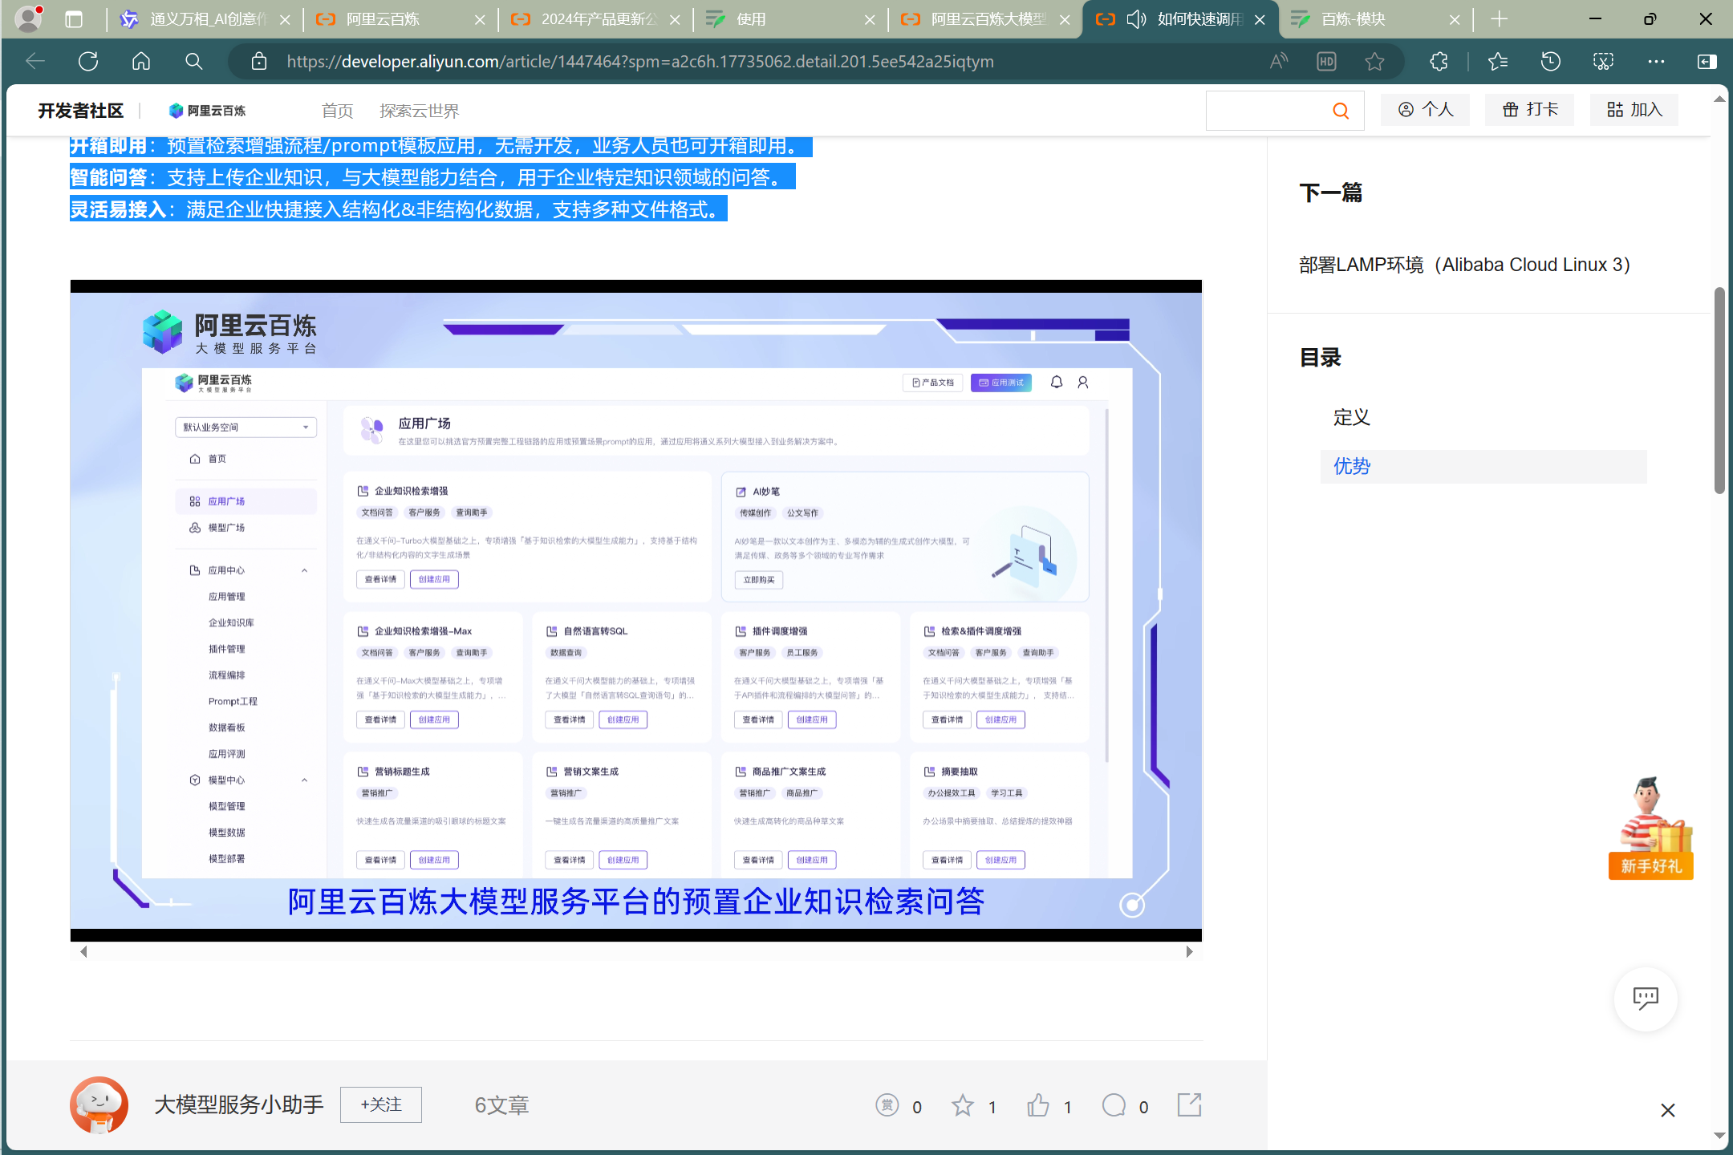
Task: Open 探索云世界 in the site navigation
Action: pos(419,111)
